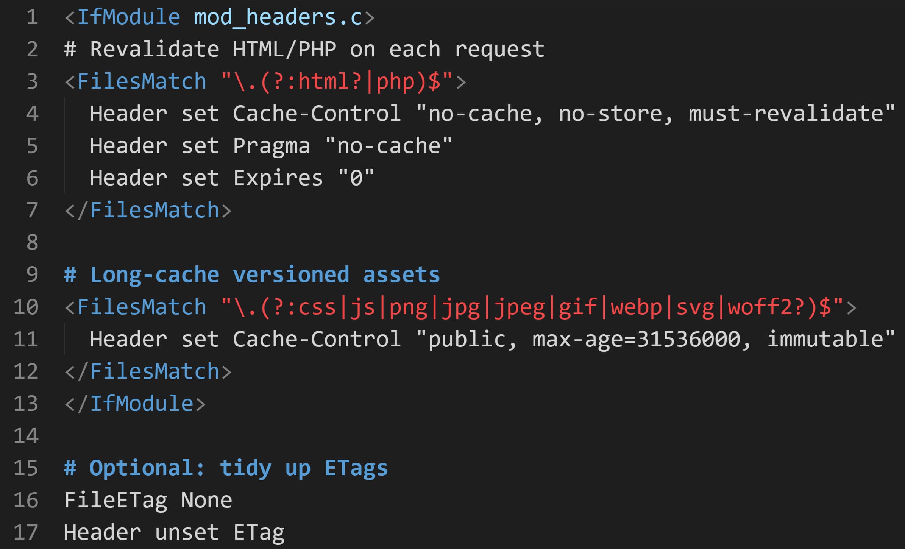The image size is (905, 549).
Task: Click line number 8 in the gutter
Action: coord(32,243)
